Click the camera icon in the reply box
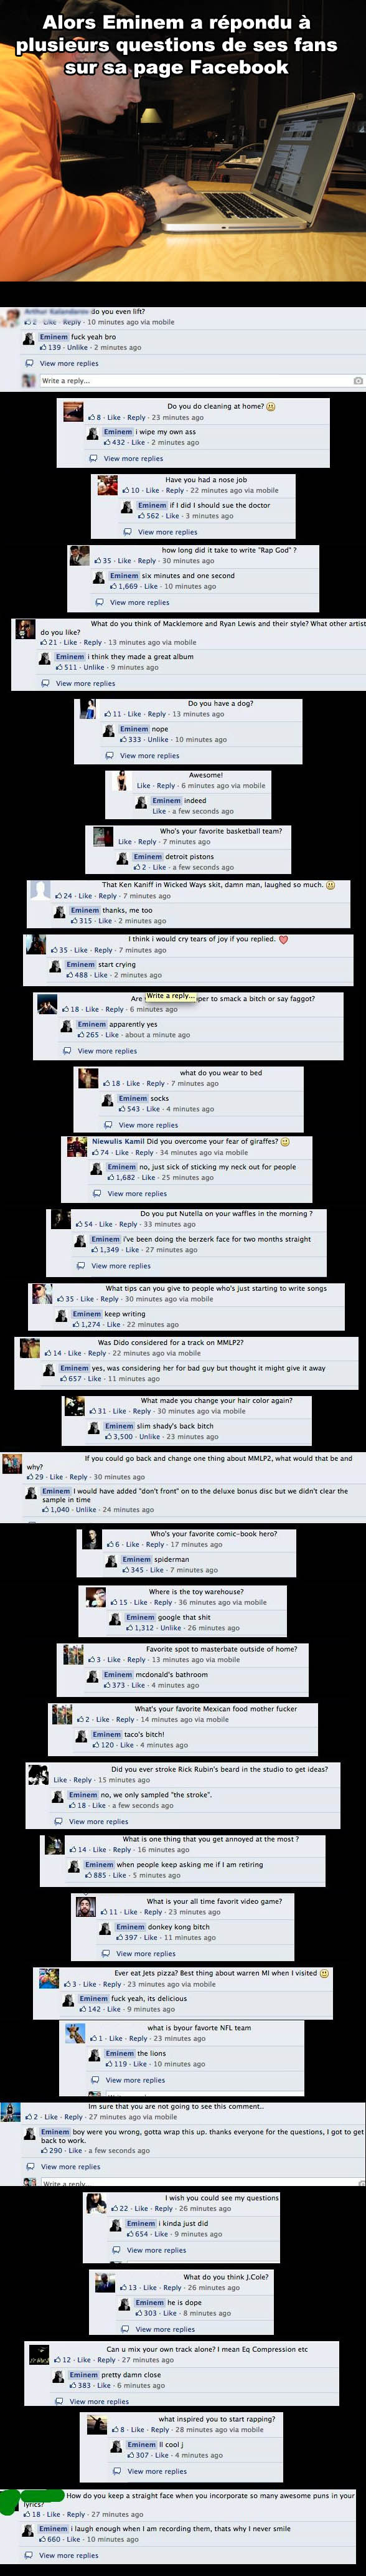Viewport: 366px width, 2576px height. coord(358,381)
